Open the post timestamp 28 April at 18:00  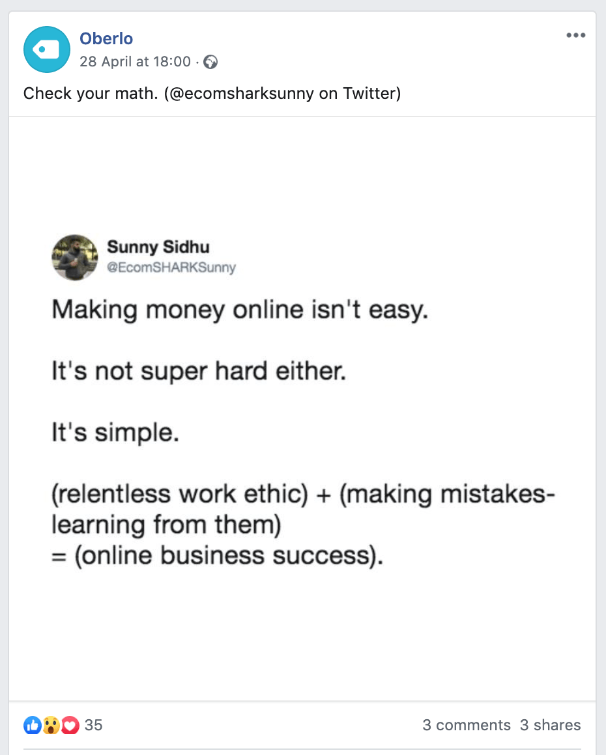pyautogui.click(x=135, y=62)
